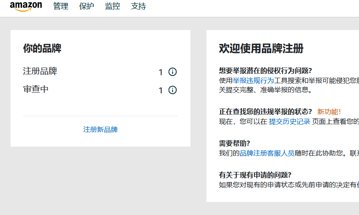Viewport: 359px width, 215px height.
Task: Click the 注册新品牌 link
Action: pyautogui.click(x=100, y=129)
